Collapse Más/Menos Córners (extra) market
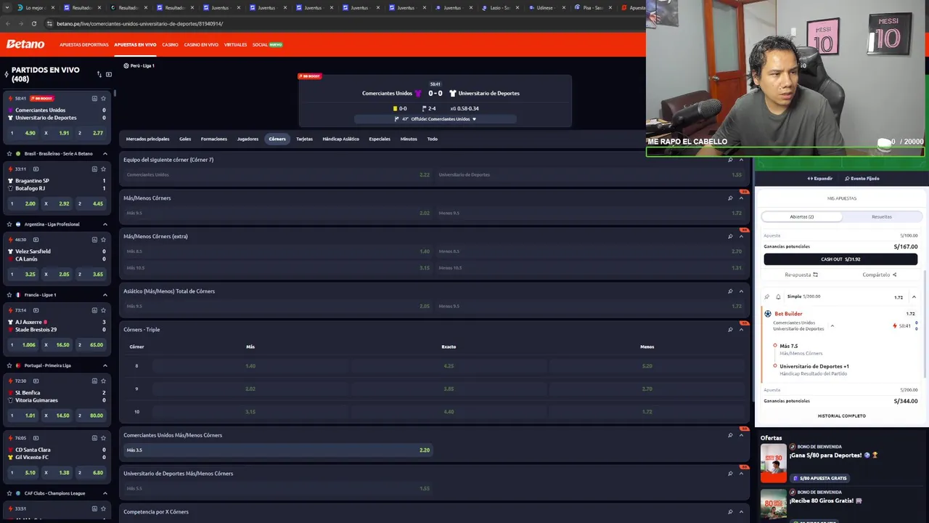Screen dimensions: 929x523 tap(741, 236)
